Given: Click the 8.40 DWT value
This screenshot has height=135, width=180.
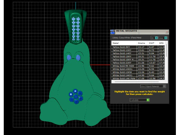Looking at the screenshot, I should (151, 72).
